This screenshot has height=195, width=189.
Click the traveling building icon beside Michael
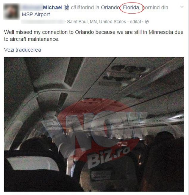tap(67, 8)
